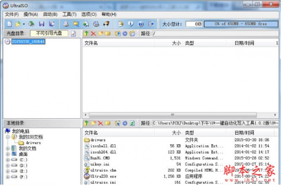Click the boot properties icon beside 不可引导光盘
281x185 pixels.
[x=74, y=34]
